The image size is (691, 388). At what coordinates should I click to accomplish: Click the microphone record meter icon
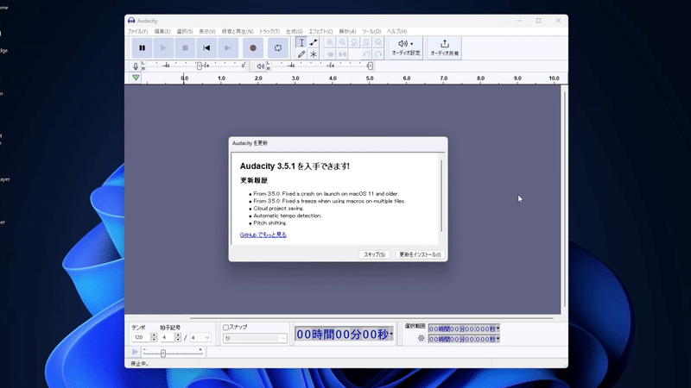(x=136, y=66)
